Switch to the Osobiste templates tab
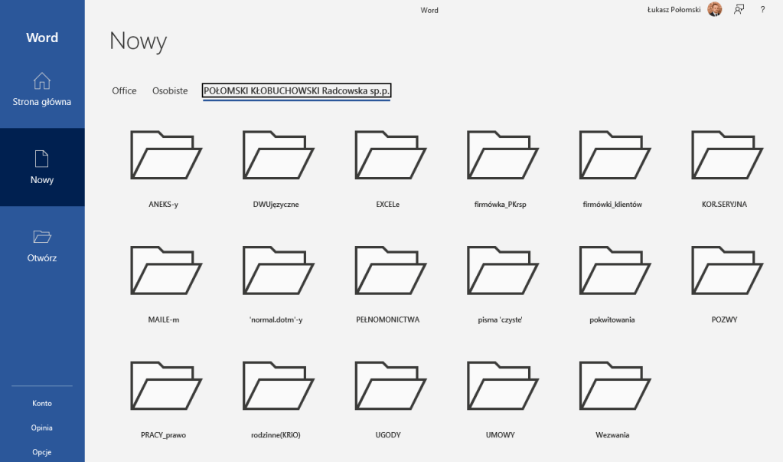The width and height of the screenshot is (783, 462). tap(170, 91)
